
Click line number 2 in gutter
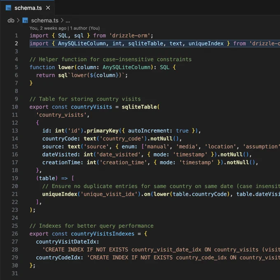point(16,43)
